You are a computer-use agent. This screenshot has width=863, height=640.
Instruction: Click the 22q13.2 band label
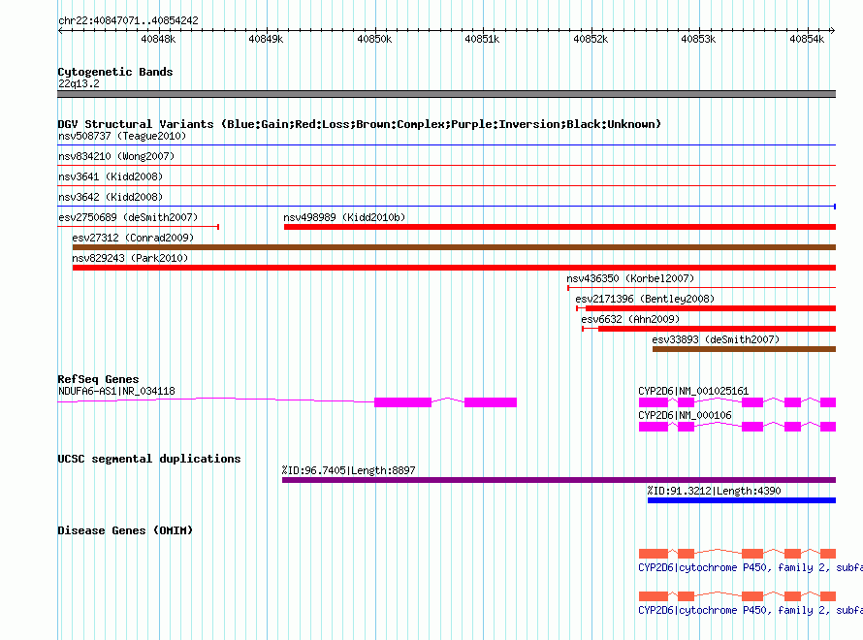pos(79,83)
